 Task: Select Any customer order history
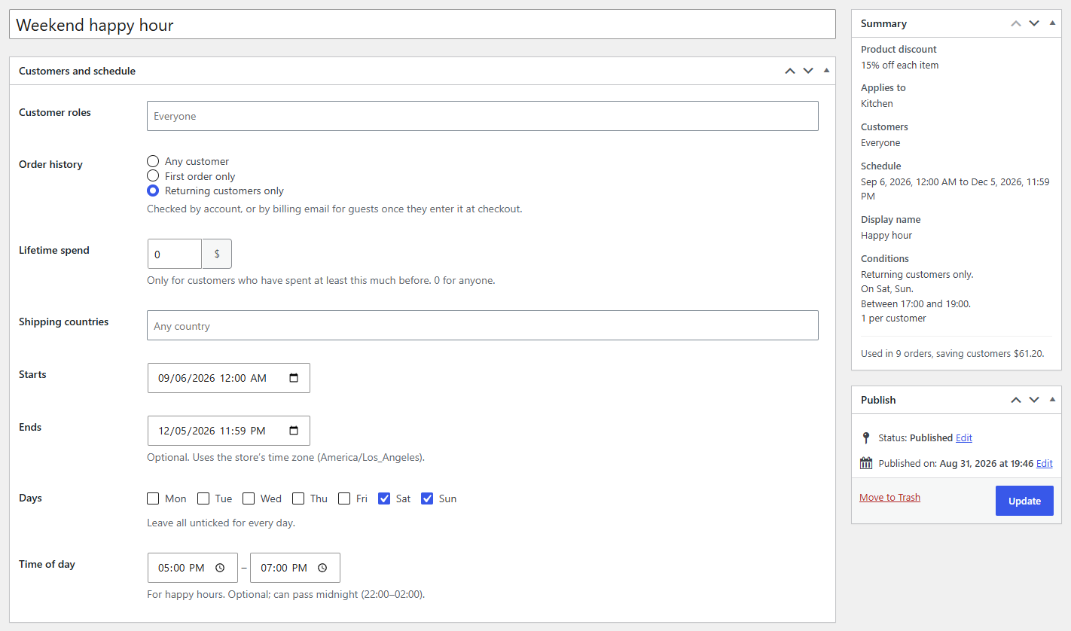tap(153, 161)
